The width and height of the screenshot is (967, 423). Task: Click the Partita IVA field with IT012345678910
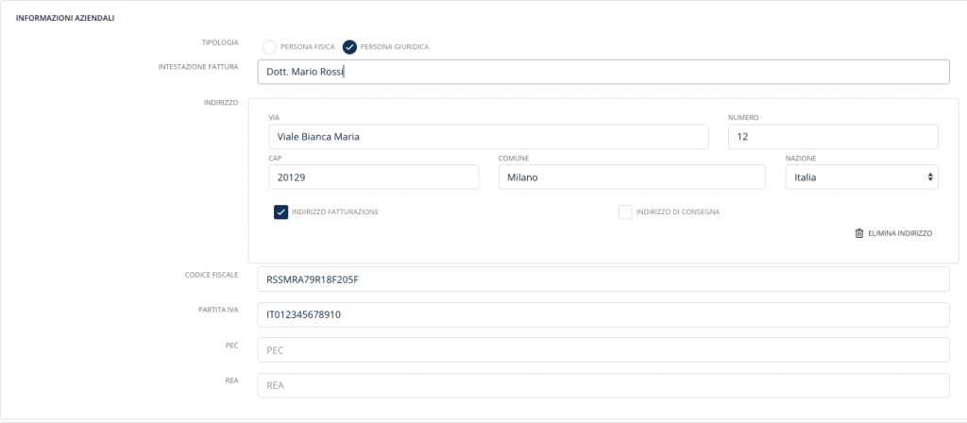(603, 315)
